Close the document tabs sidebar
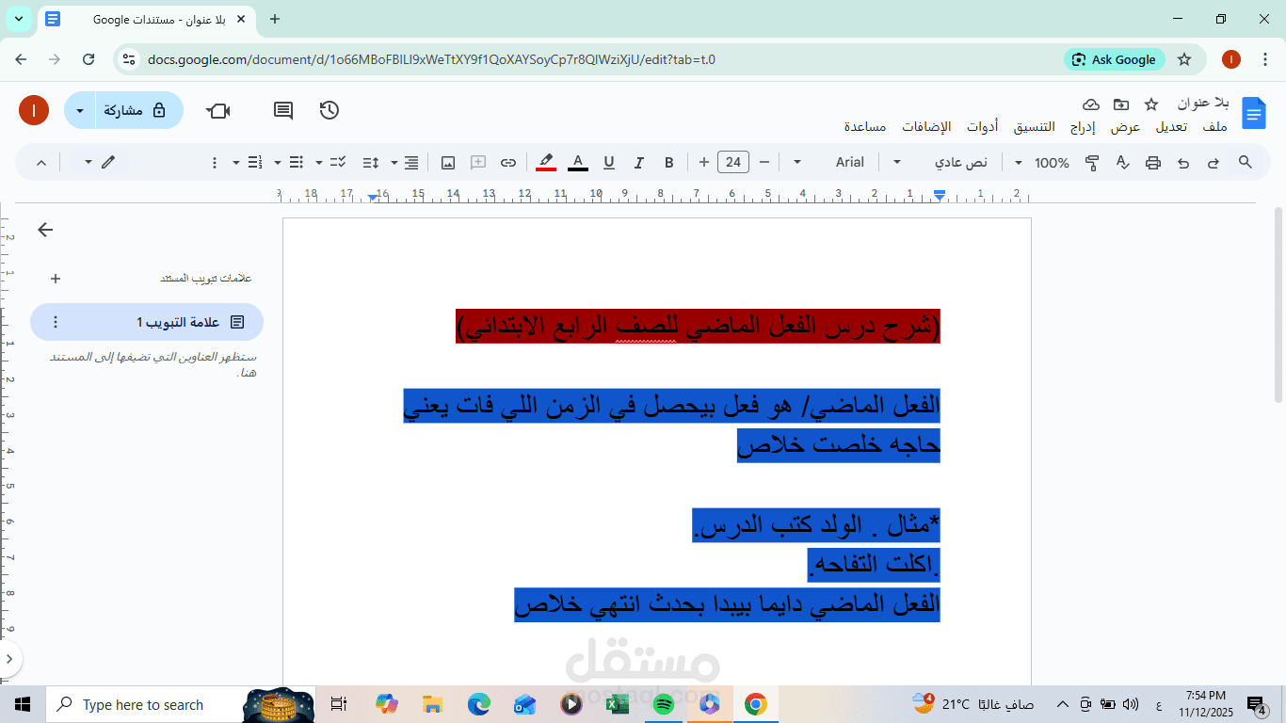 pyautogui.click(x=45, y=230)
